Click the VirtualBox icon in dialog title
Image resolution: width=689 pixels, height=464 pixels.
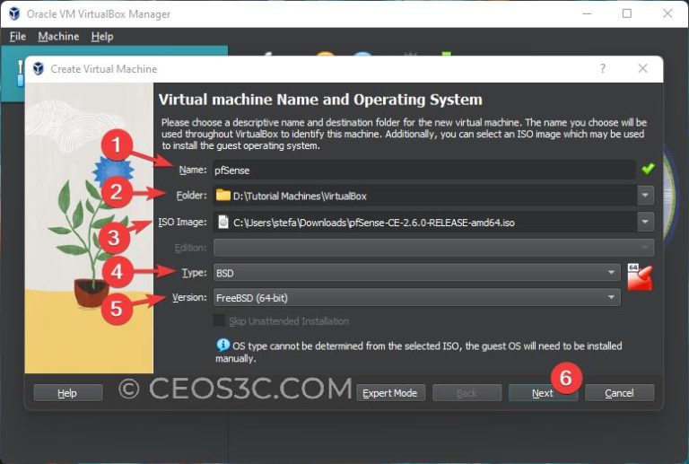click(x=39, y=68)
